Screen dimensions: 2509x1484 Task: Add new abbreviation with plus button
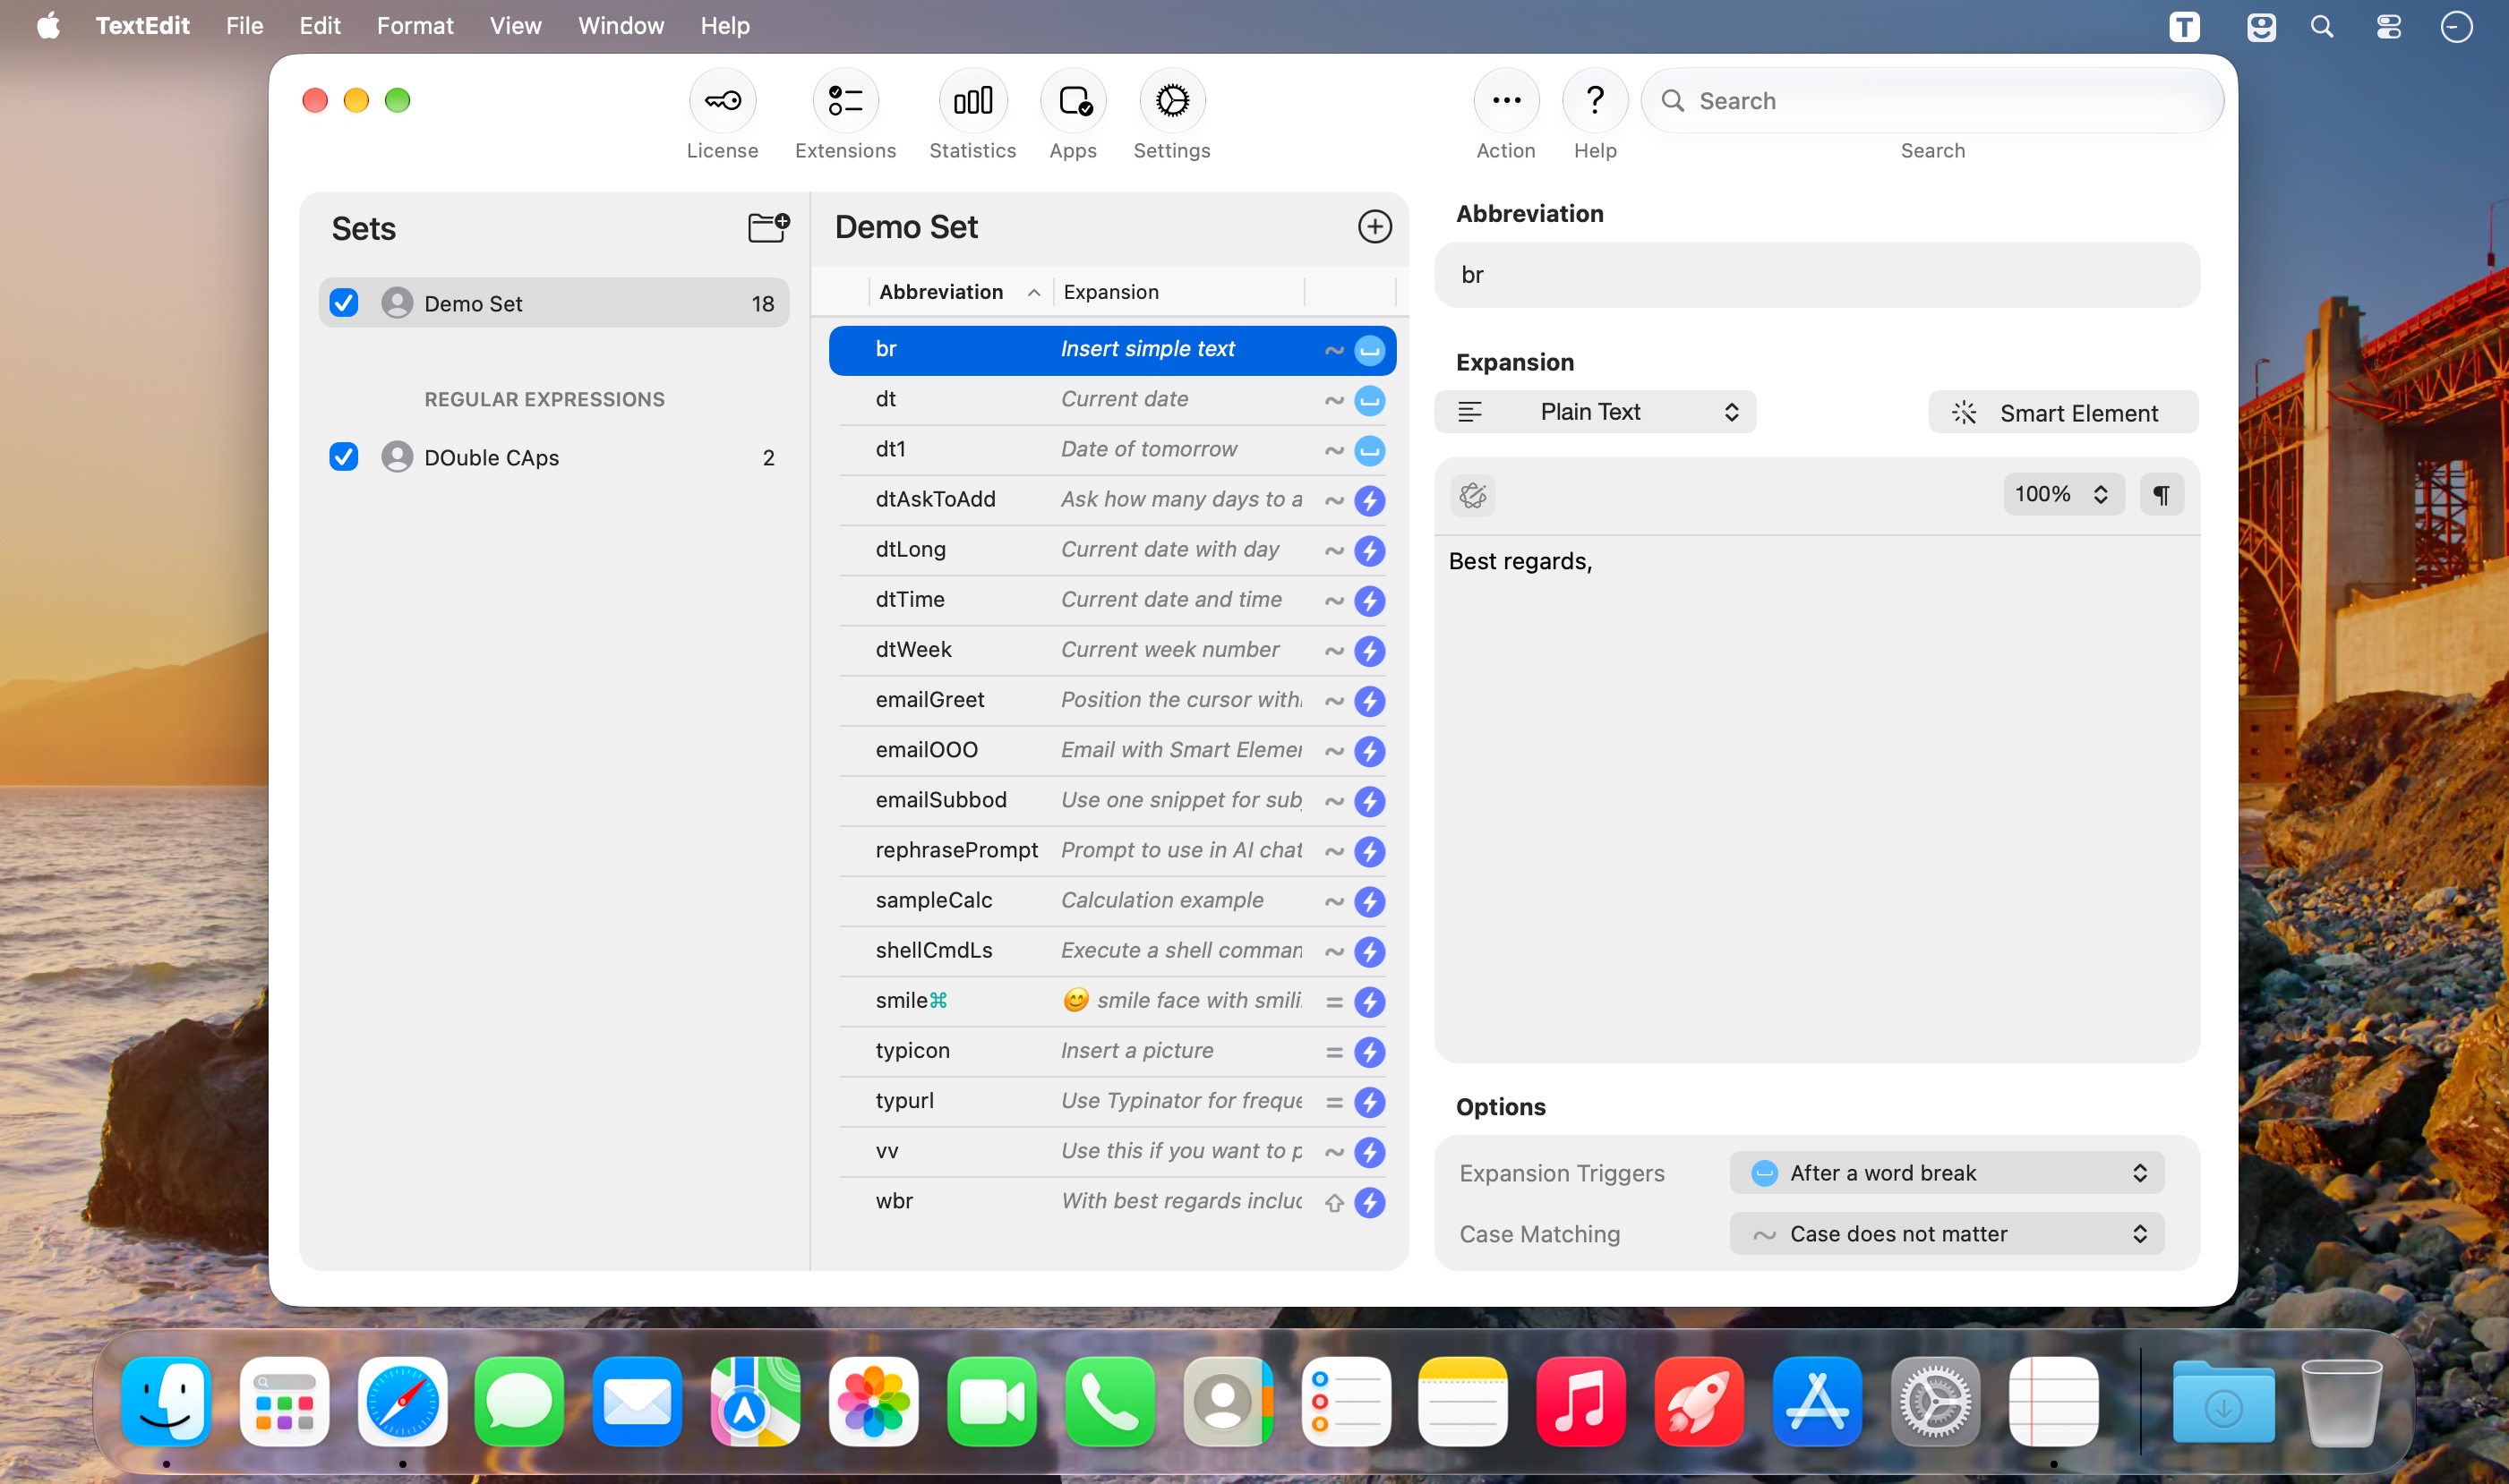coord(1374,227)
